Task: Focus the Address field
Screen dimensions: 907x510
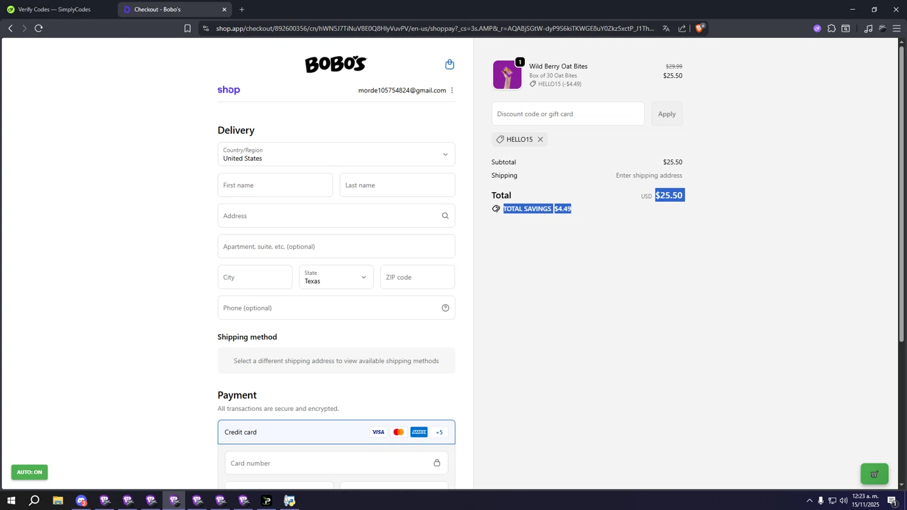Action: point(336,216)
